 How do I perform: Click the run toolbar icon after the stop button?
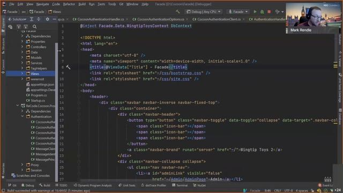[x=278, y=12]
